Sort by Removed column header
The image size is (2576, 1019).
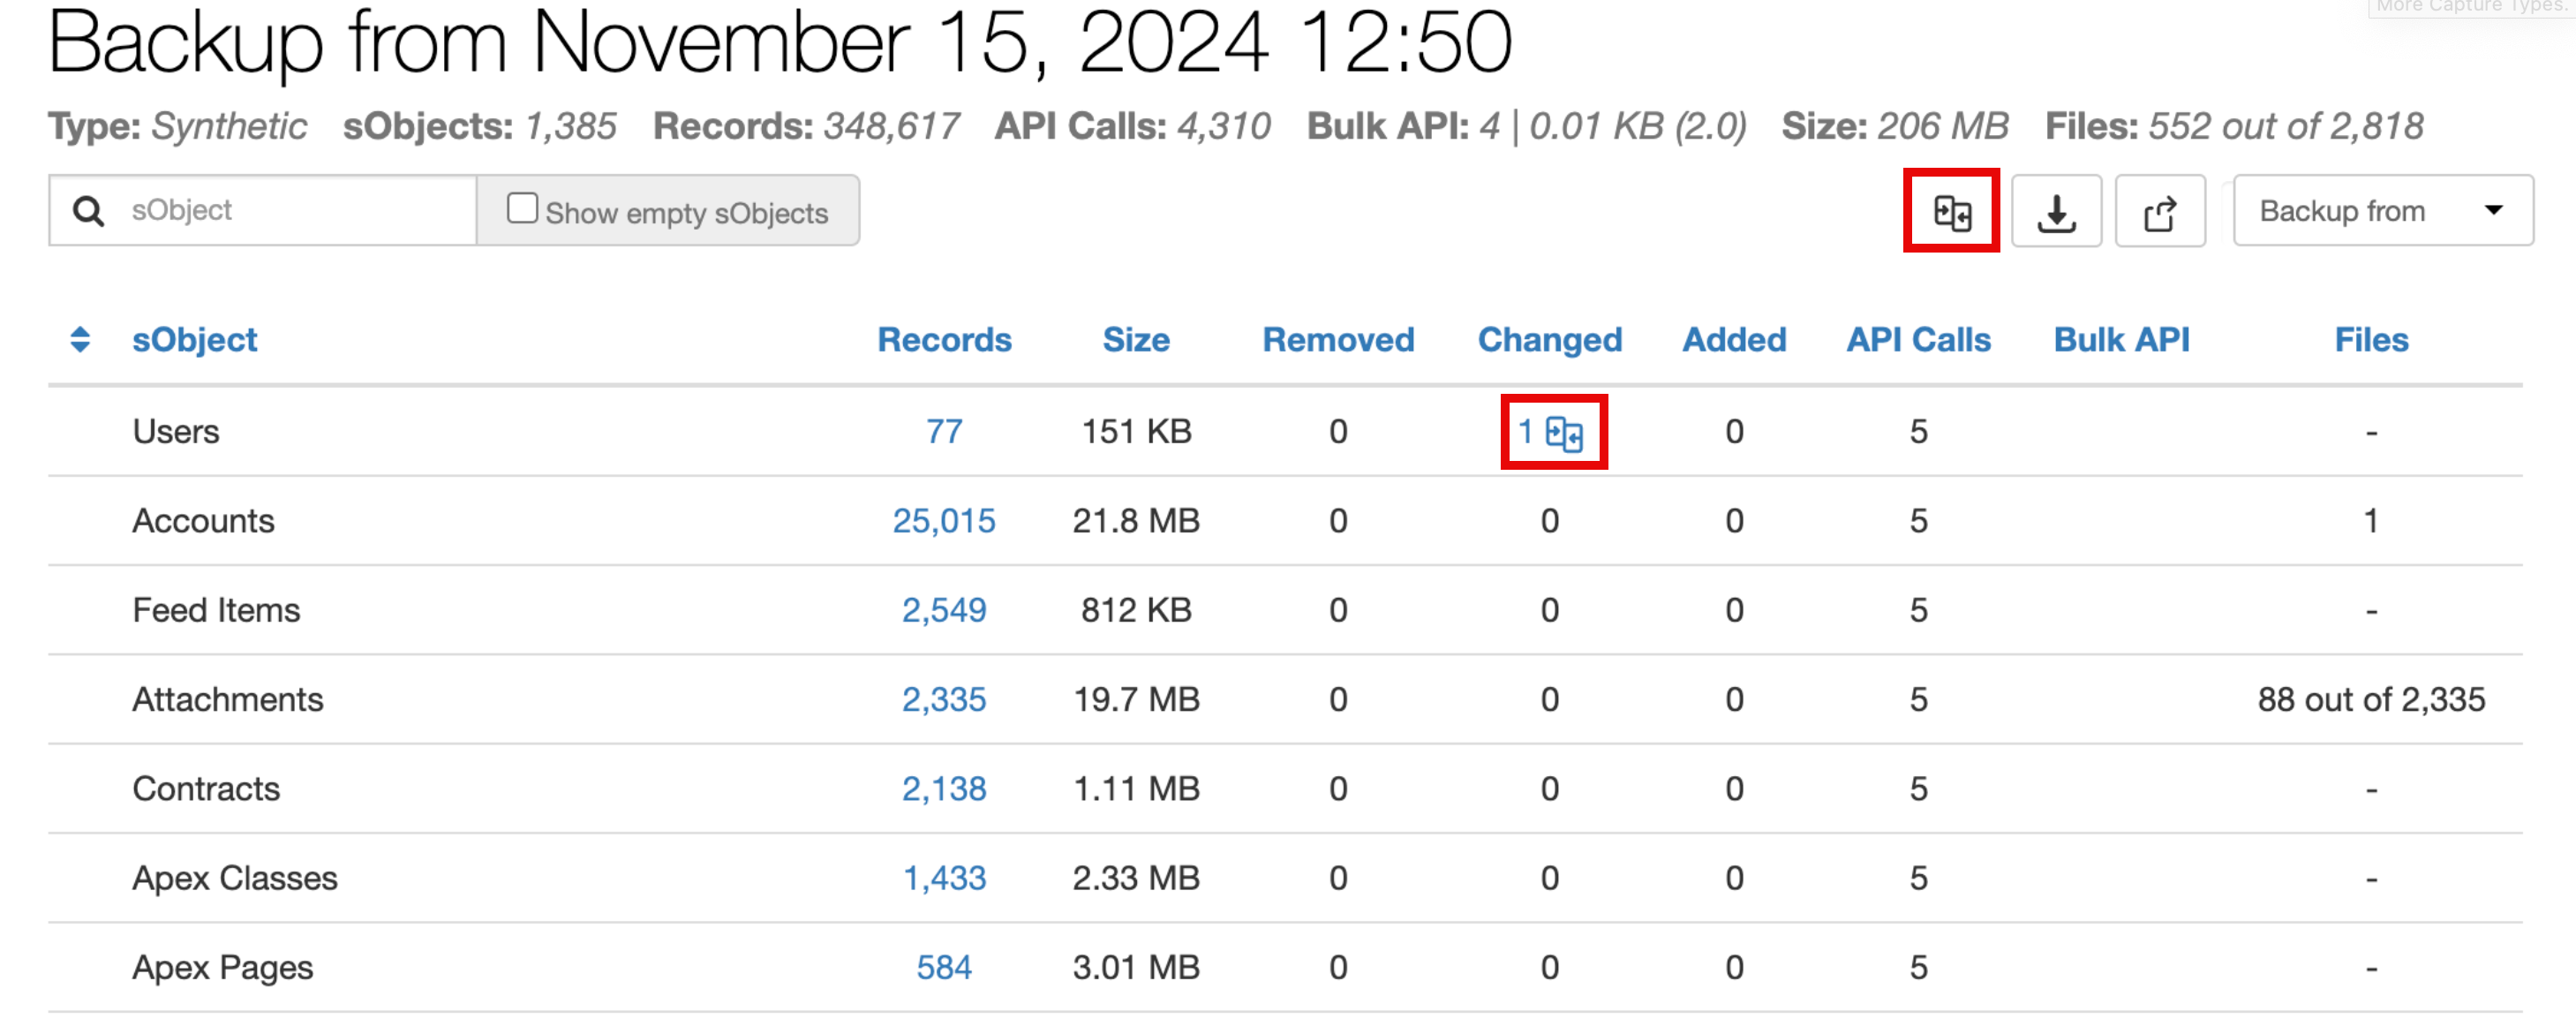[1338, 339]
